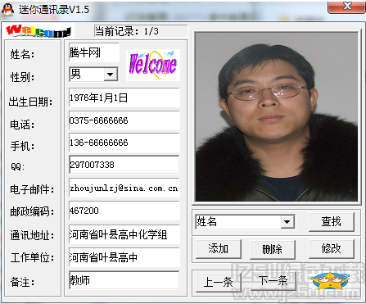366x304 pixels.
Task: Click the 姓名: label
Action: click(x=22, y=54)
